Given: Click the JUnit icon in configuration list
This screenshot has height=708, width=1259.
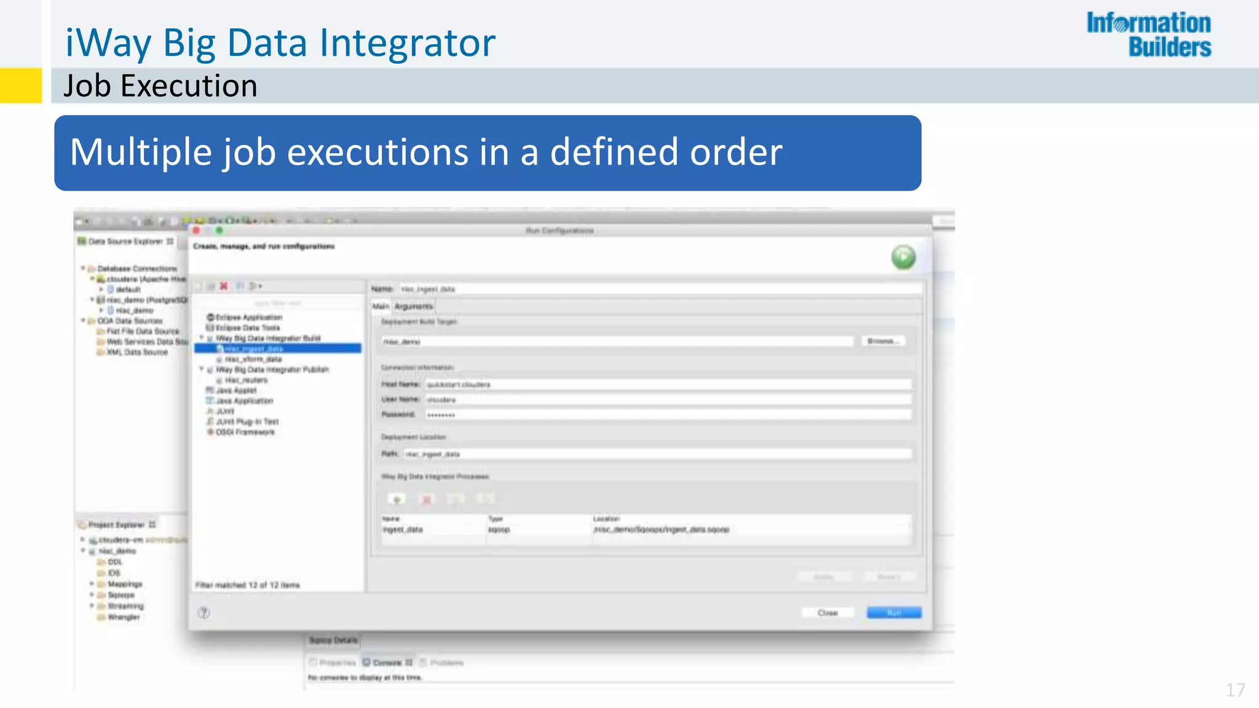Looking at the screenshot, I should click(210, 411).
